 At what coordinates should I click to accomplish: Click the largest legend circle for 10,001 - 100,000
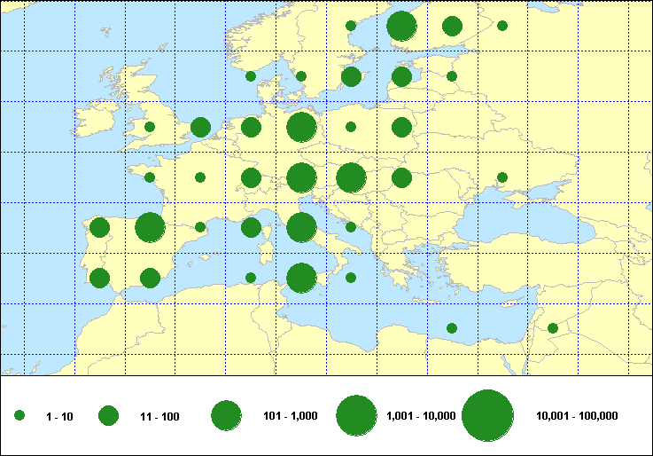tap(488, 415)
